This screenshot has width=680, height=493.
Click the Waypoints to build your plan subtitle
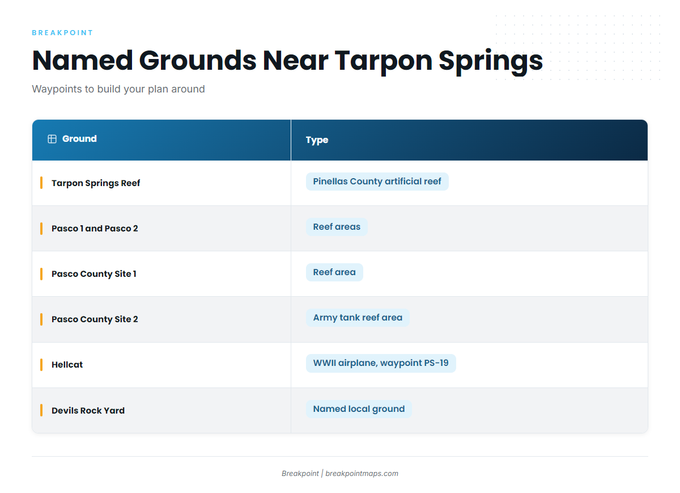coord(118,89)
